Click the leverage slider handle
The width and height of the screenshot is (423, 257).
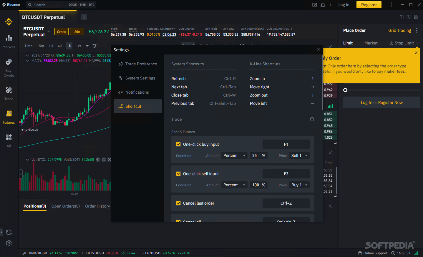pyautogui.click(x=345, y=90)
